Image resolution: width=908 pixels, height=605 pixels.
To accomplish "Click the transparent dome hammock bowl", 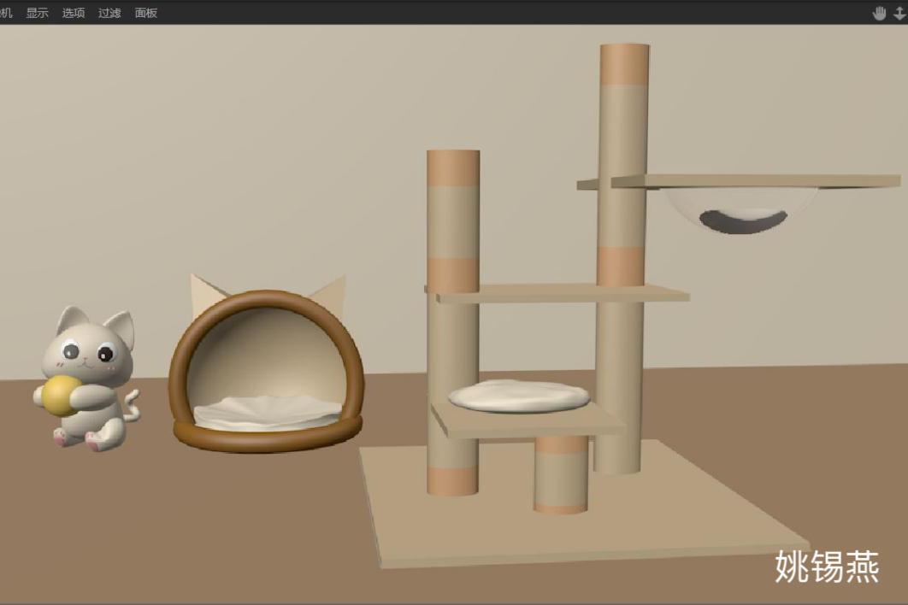I will 741,211.
